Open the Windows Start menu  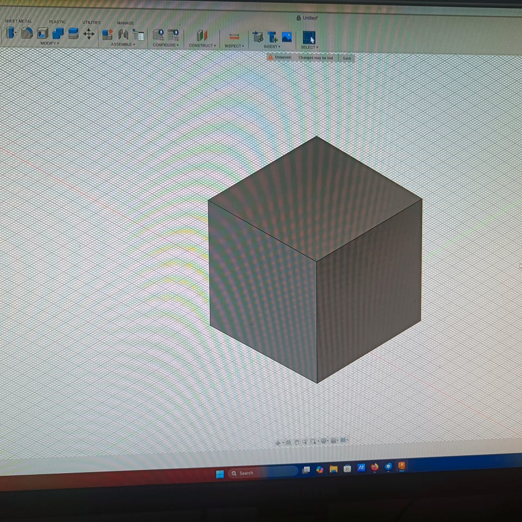pyautogui.click(x=220, y=474)
